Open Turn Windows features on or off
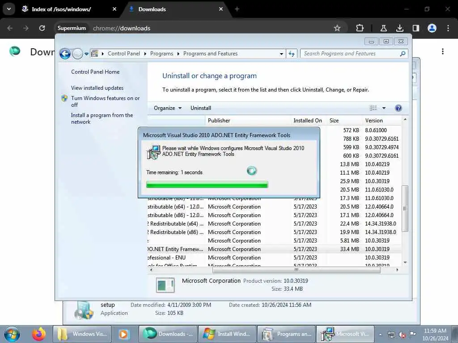The width and height of the screenshot is (458, 343). tap(105, 101)
